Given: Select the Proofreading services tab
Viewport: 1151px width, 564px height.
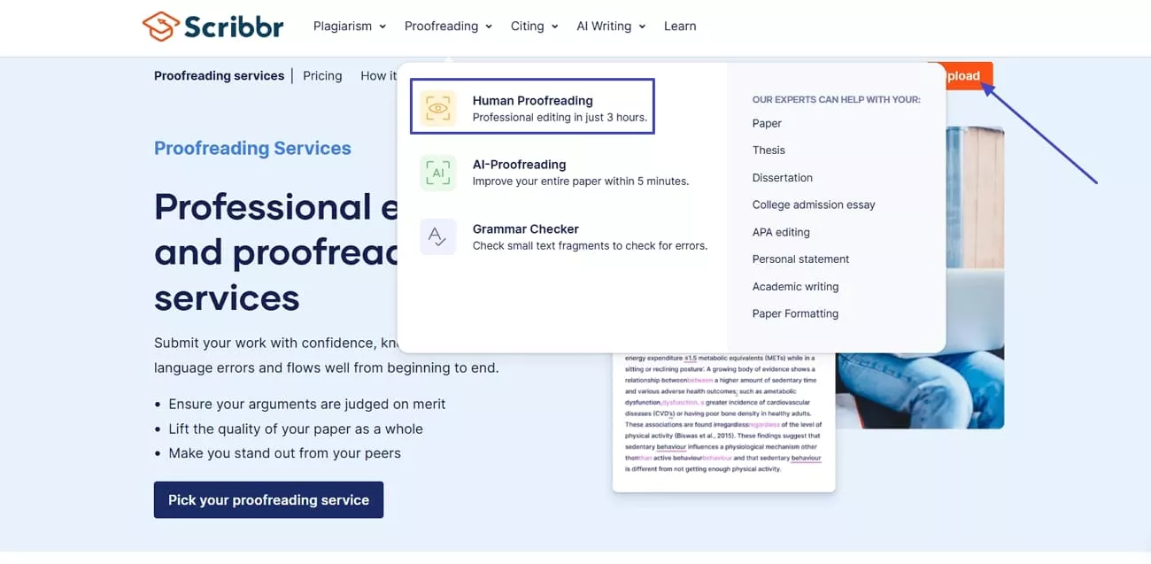Looking at the screenshot, I should pos(219,75).
